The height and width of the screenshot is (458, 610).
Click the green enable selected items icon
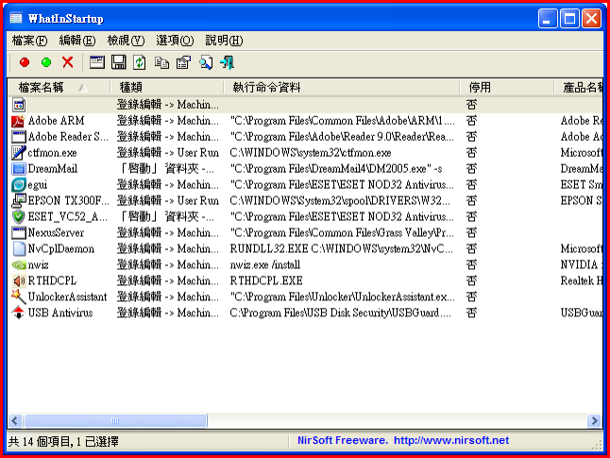(45, 62)
